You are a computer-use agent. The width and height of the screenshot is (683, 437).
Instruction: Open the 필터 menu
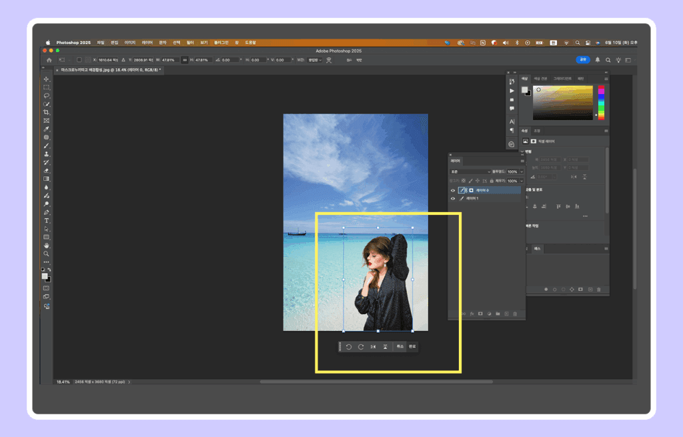point(190,43)
